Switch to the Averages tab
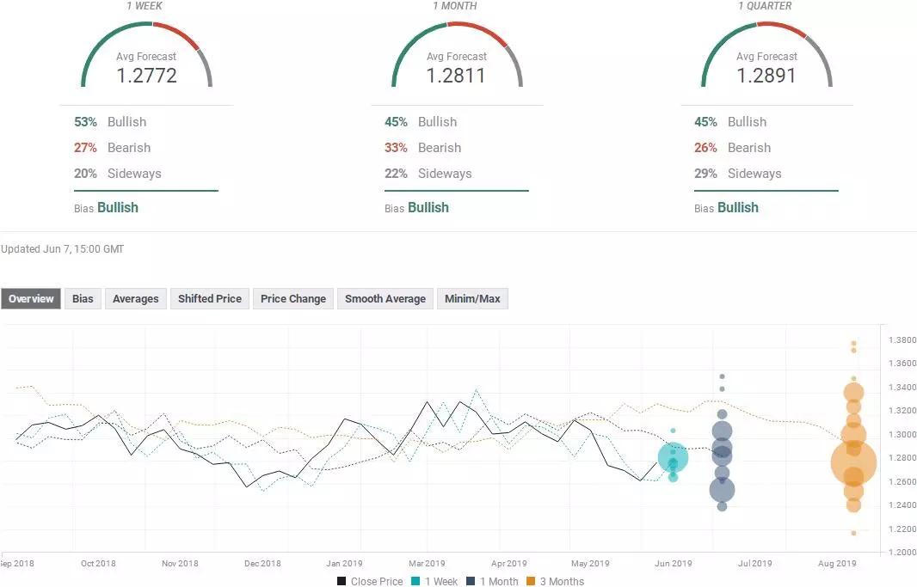This screenshot has width=917, height=587. click(x=136, y=298)
